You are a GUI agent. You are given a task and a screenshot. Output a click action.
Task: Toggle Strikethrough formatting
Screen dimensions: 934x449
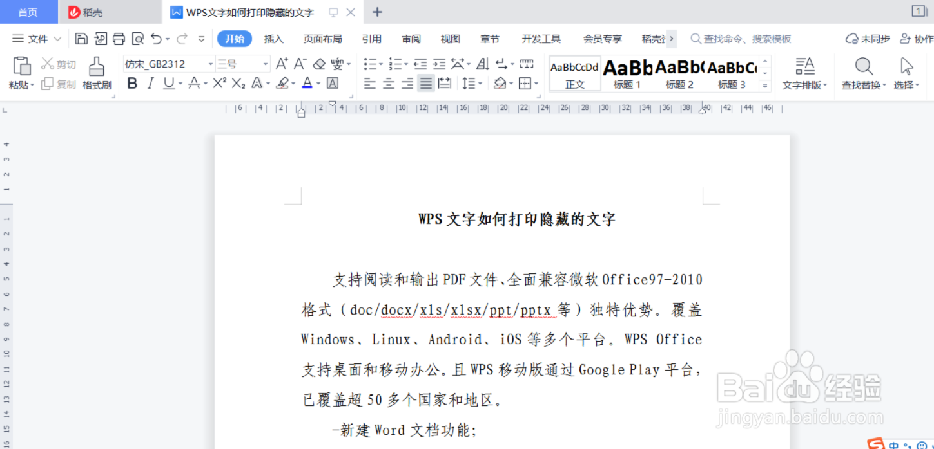coord(193,83)
